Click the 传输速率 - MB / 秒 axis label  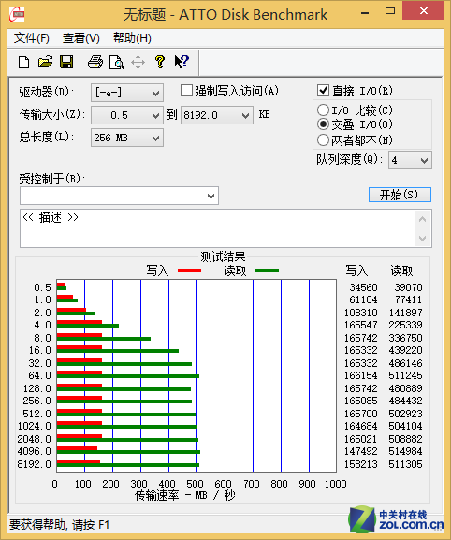[x=185, y=495]
